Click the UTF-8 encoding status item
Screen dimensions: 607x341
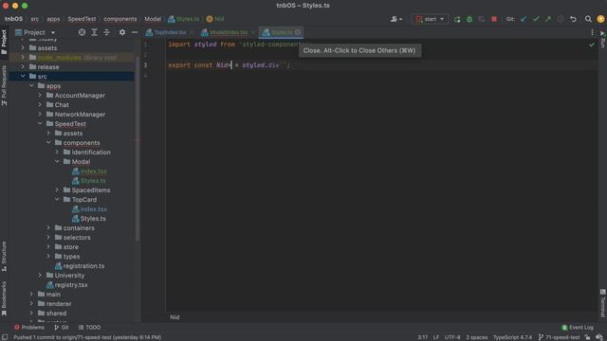[x=452, y=337]
